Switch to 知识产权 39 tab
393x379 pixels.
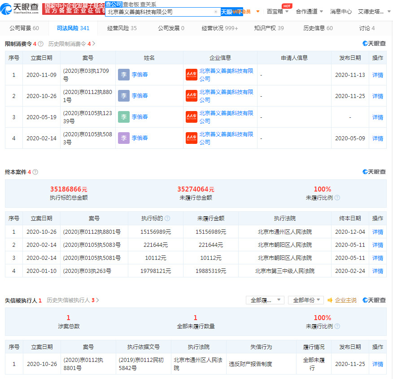point(269,28)
